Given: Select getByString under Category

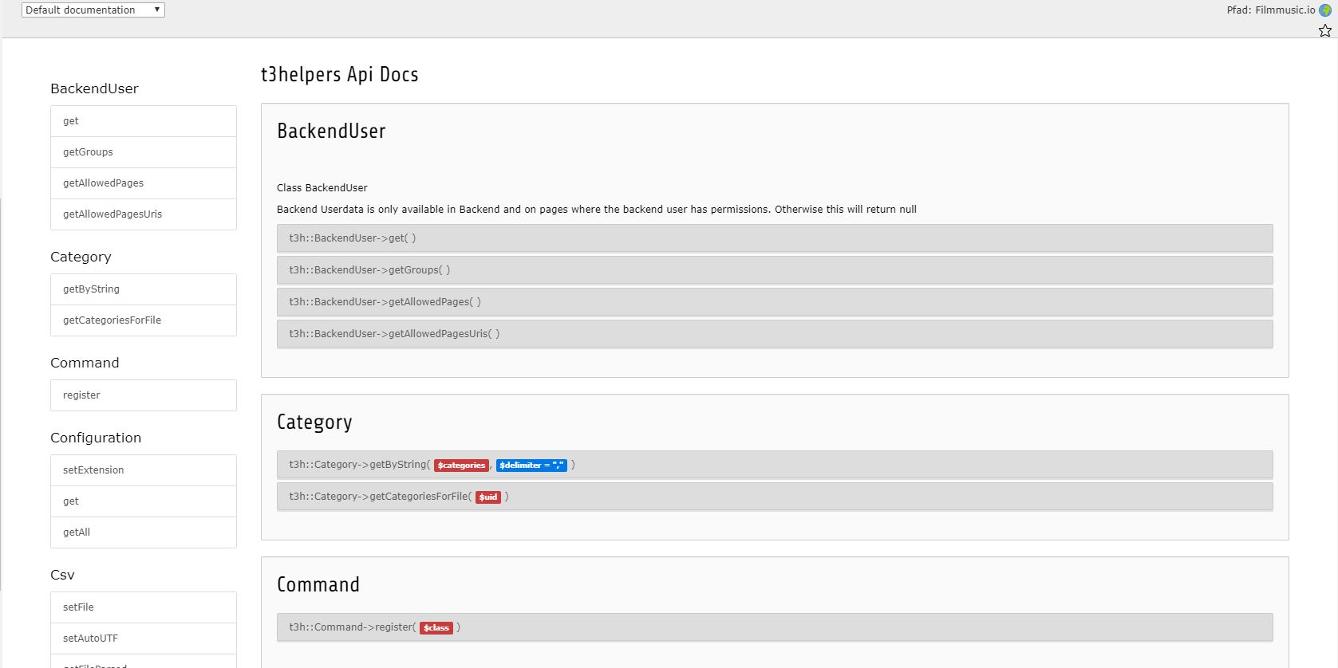Looking at the screenshot, I should 144,289.
